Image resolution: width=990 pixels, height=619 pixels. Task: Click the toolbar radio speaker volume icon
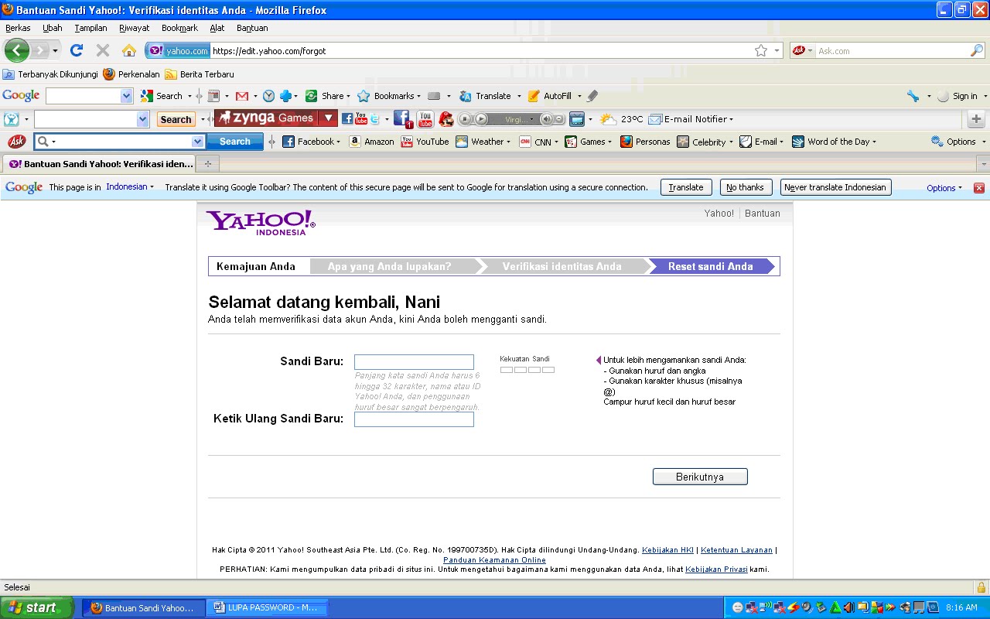click(x=546, y=118)
